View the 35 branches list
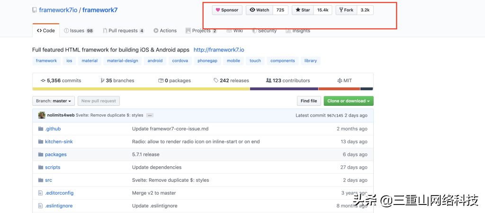 click(x=117, y=80)
